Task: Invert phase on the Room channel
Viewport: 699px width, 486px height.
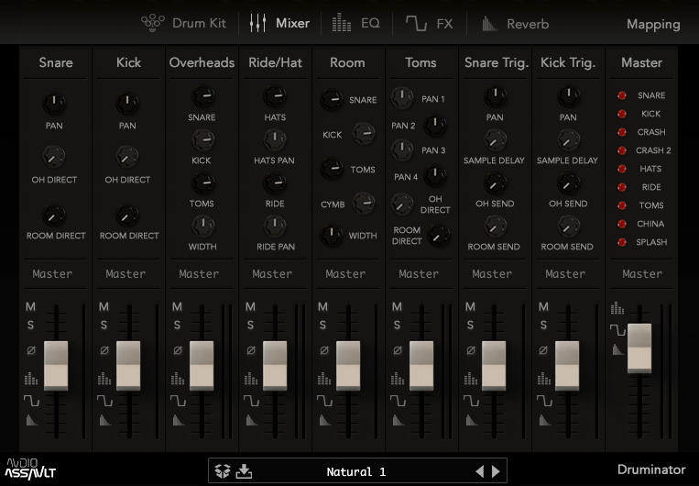Action: tap(324, 350)
